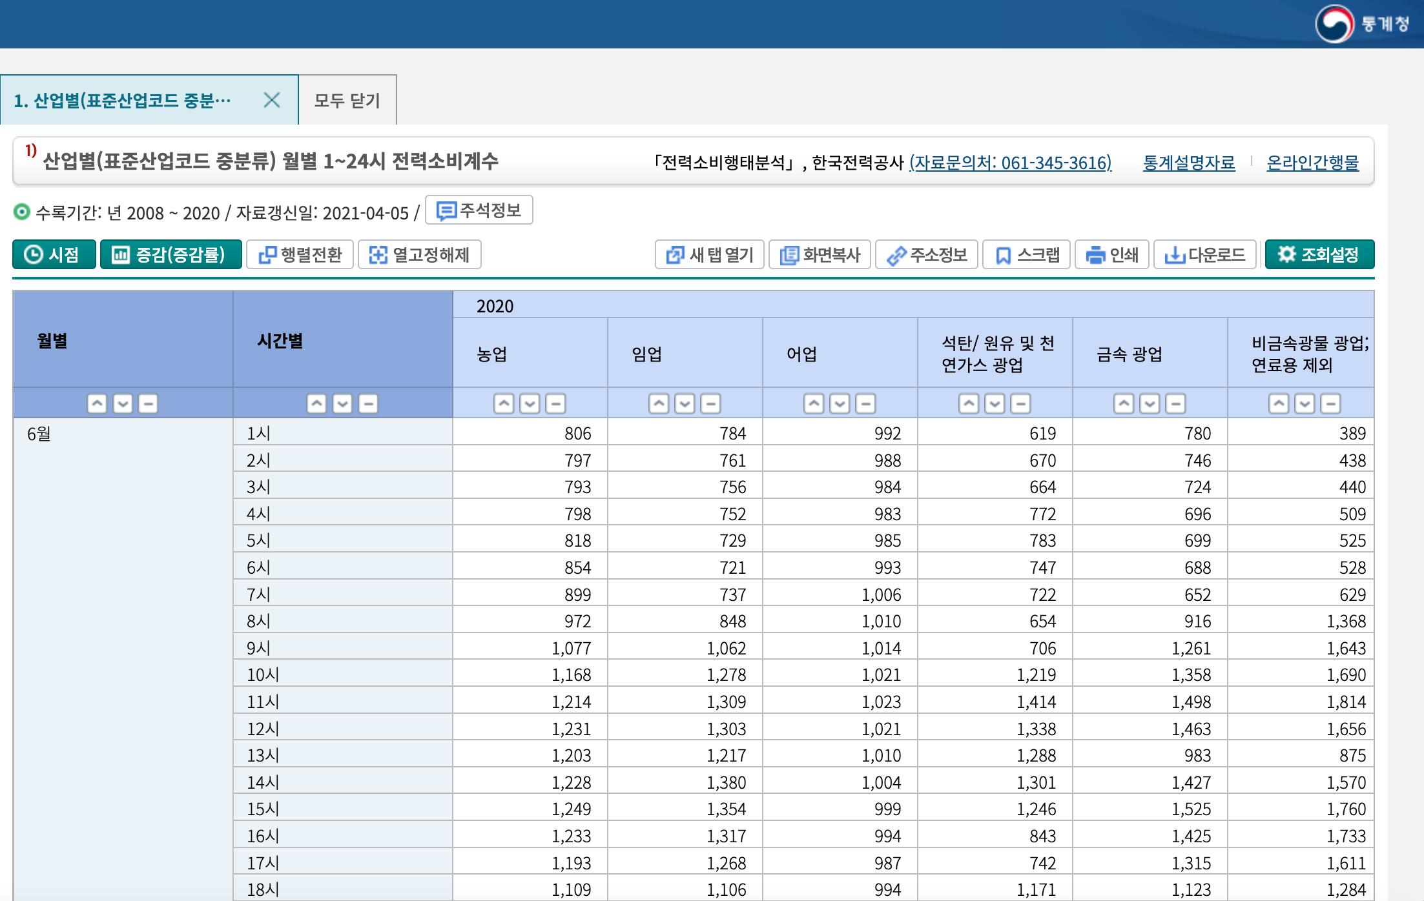
Task: Click the 스크랩 bookmark icon button
Action: [x=1026, y=255]
